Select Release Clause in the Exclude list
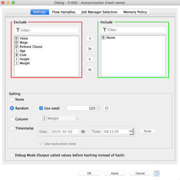180x180 pixels. coord(46,47)
